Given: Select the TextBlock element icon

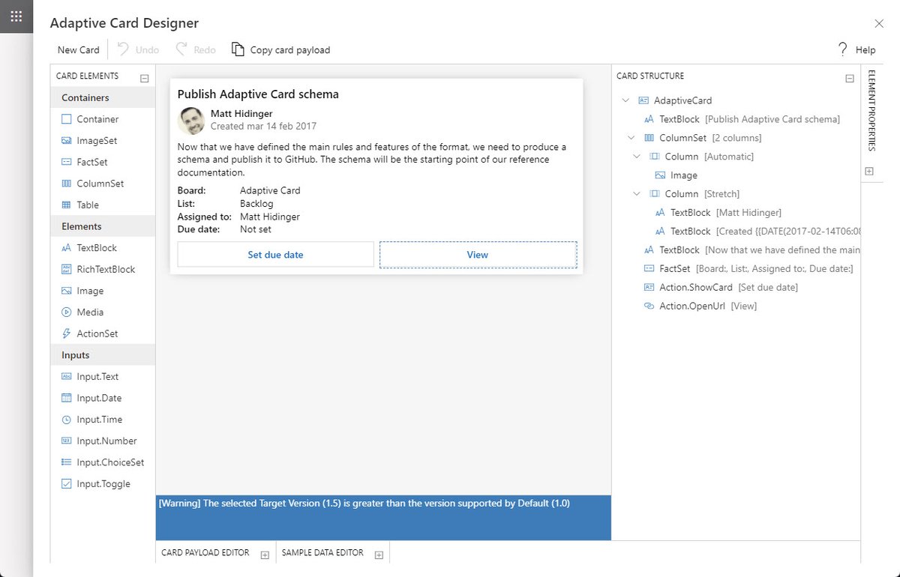Looking at the screenshot, I should pyautogui.click(x=66, y=248).
